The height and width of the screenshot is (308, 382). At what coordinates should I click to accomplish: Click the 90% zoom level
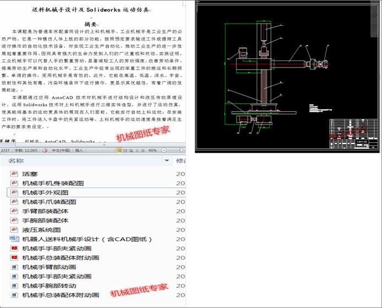click(152, 150)
